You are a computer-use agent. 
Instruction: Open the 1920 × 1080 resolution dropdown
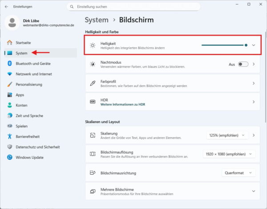(229, 154)
